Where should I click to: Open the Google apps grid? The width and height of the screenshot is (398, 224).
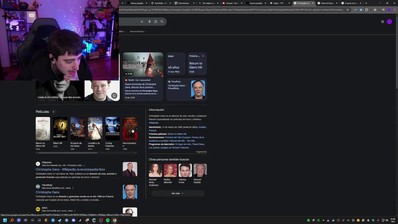click(x=382, y=21)
